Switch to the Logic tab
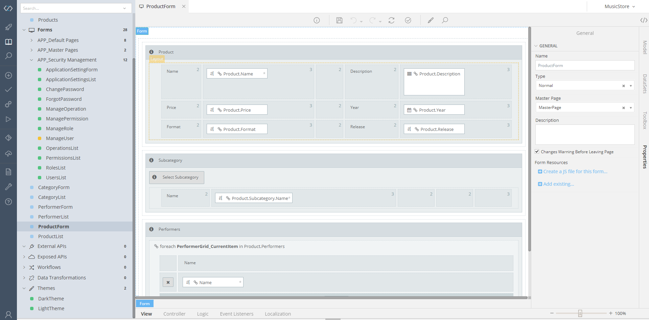The image size is (649, 320). coord(203,314)
